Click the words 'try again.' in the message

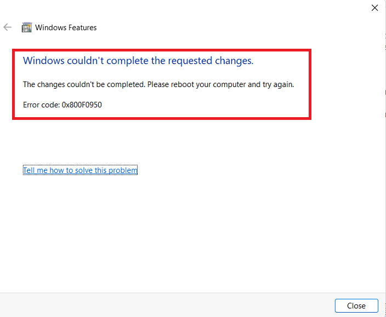278,85
